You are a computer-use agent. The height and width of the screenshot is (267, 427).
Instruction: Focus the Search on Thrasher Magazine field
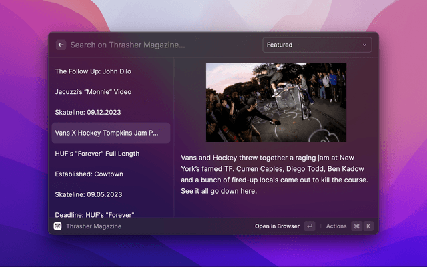tap(160, 45)
